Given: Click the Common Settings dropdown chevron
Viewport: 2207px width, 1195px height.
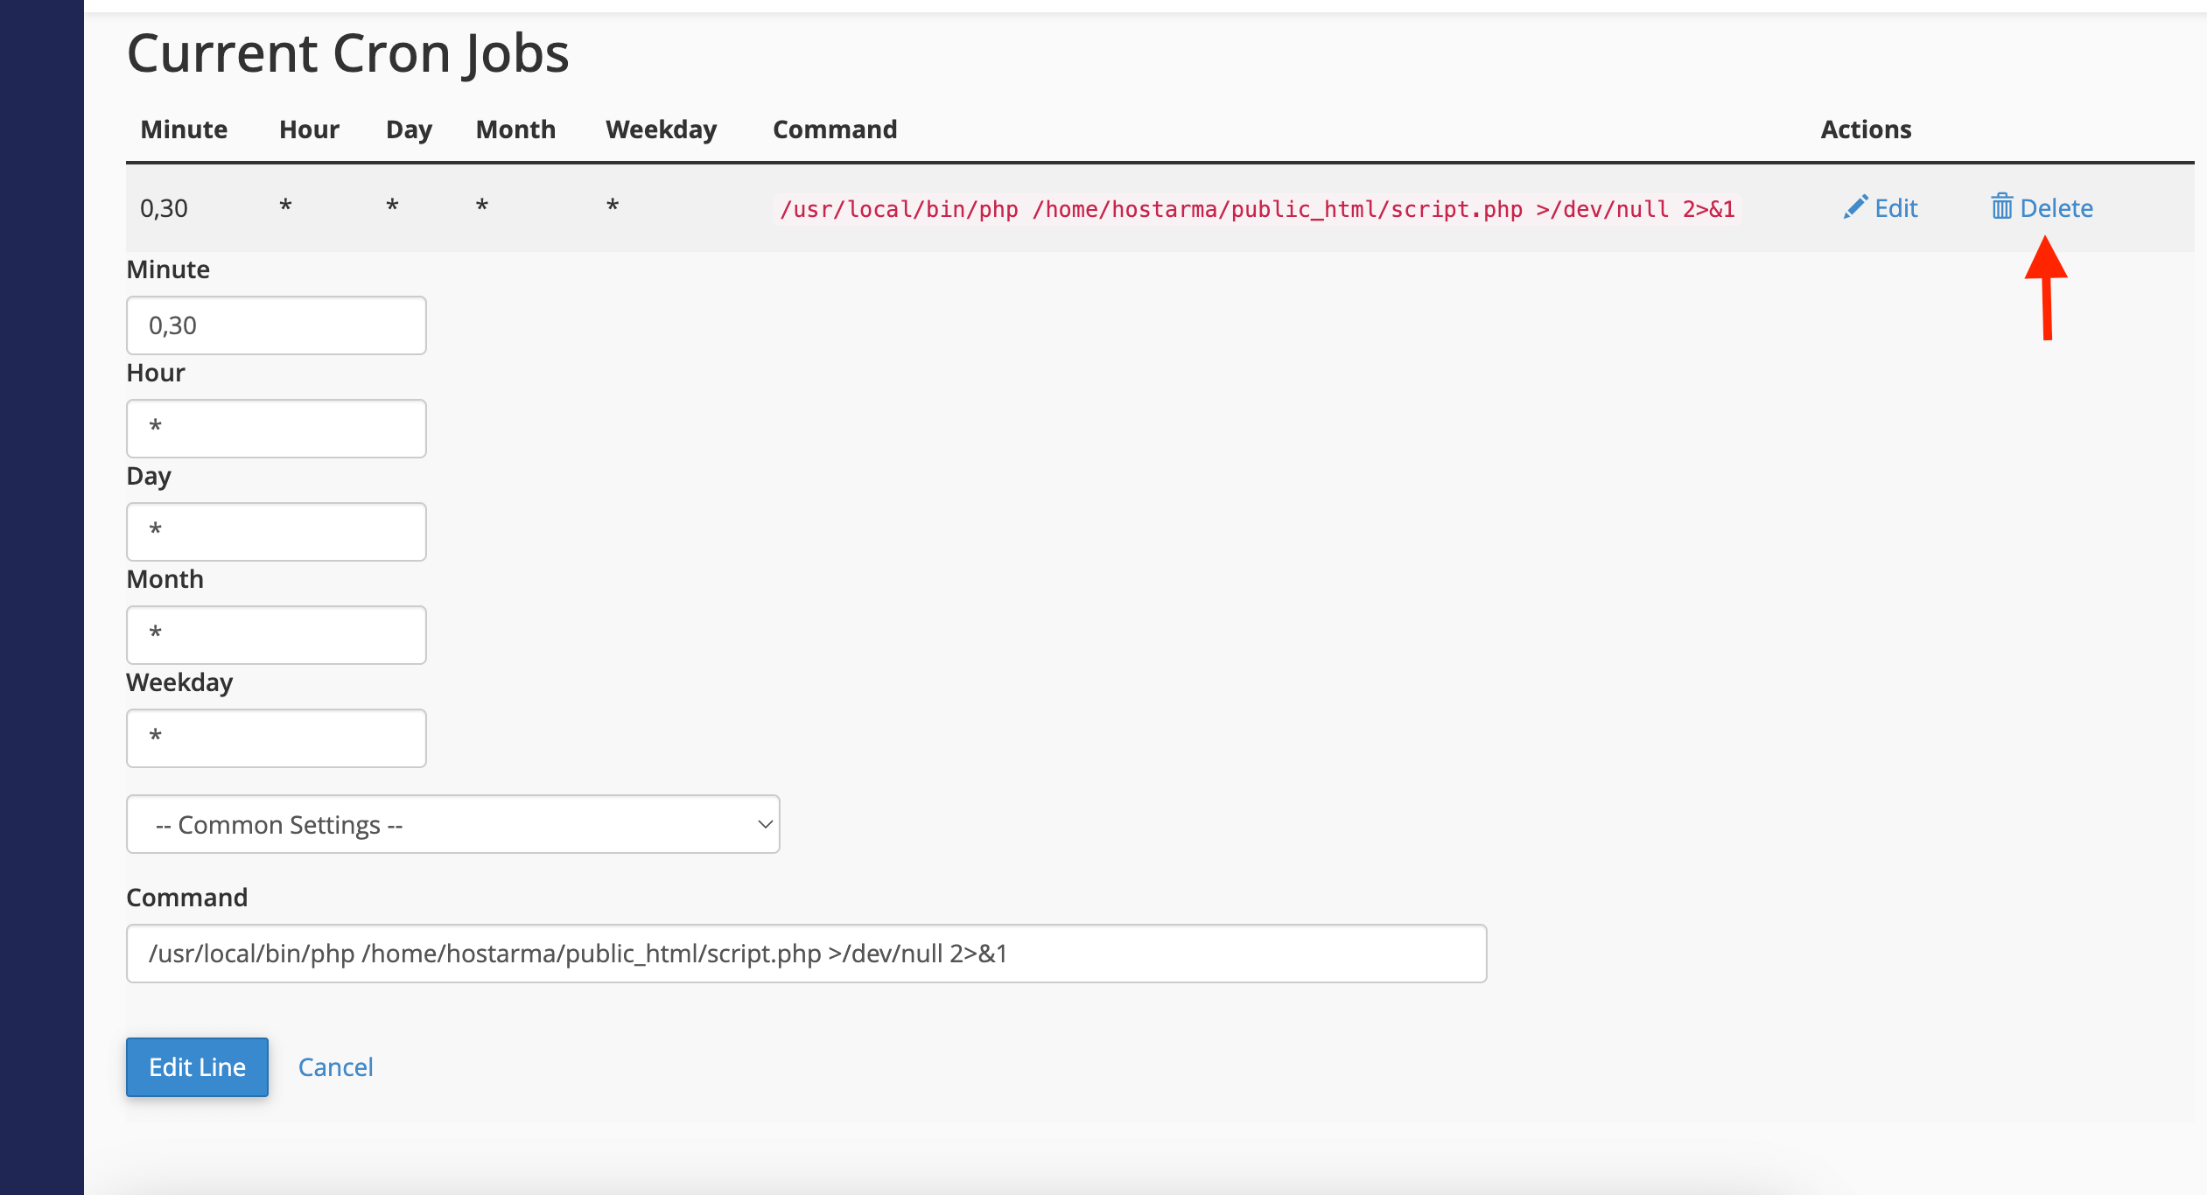Looking at the screenshot, I should pos(764,824).
